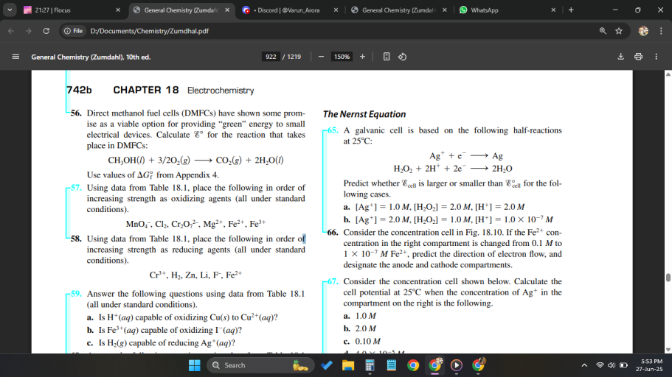The image size is (672, 377).
Task: Go forward in browser history
Action: pos(28,31)
